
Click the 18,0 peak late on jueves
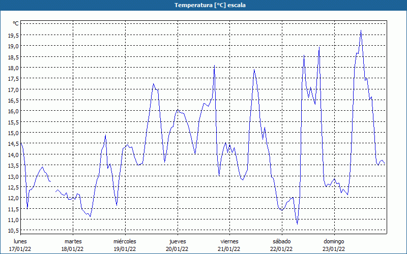[214, 66]
